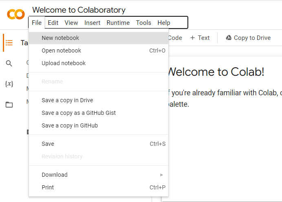Open the Help menu
282x202 pixels.
164,23
